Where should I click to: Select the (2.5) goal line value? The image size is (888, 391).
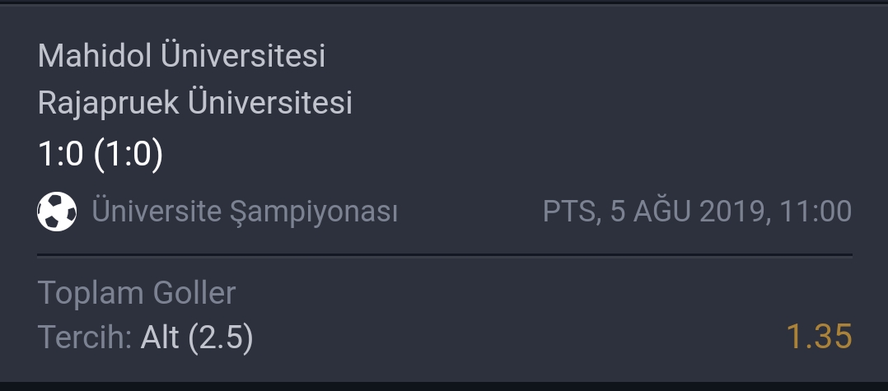(x=220, y=337)
